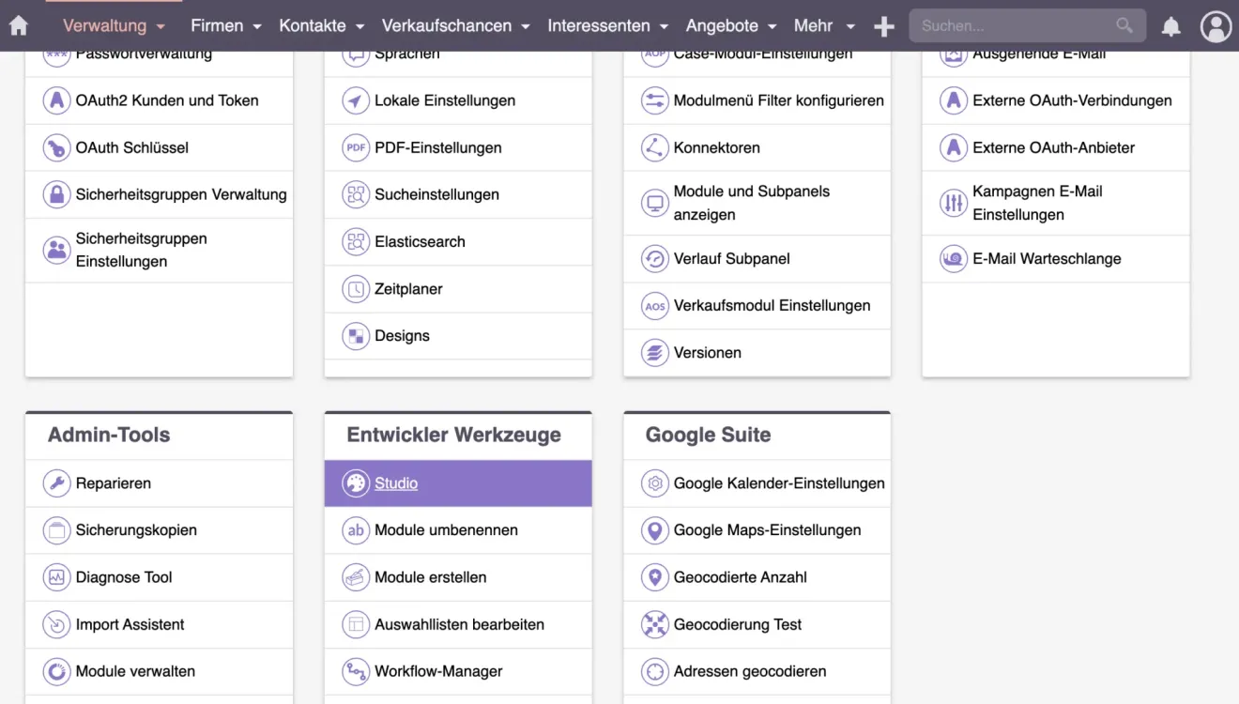Click the Sicherheitsgruppen Verwaltung lock icon
The image size is (1239, 704).
[x=57, y=195]
